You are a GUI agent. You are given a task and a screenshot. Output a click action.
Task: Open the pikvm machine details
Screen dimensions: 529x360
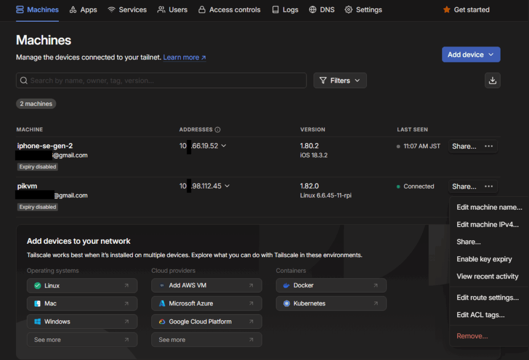27,186
